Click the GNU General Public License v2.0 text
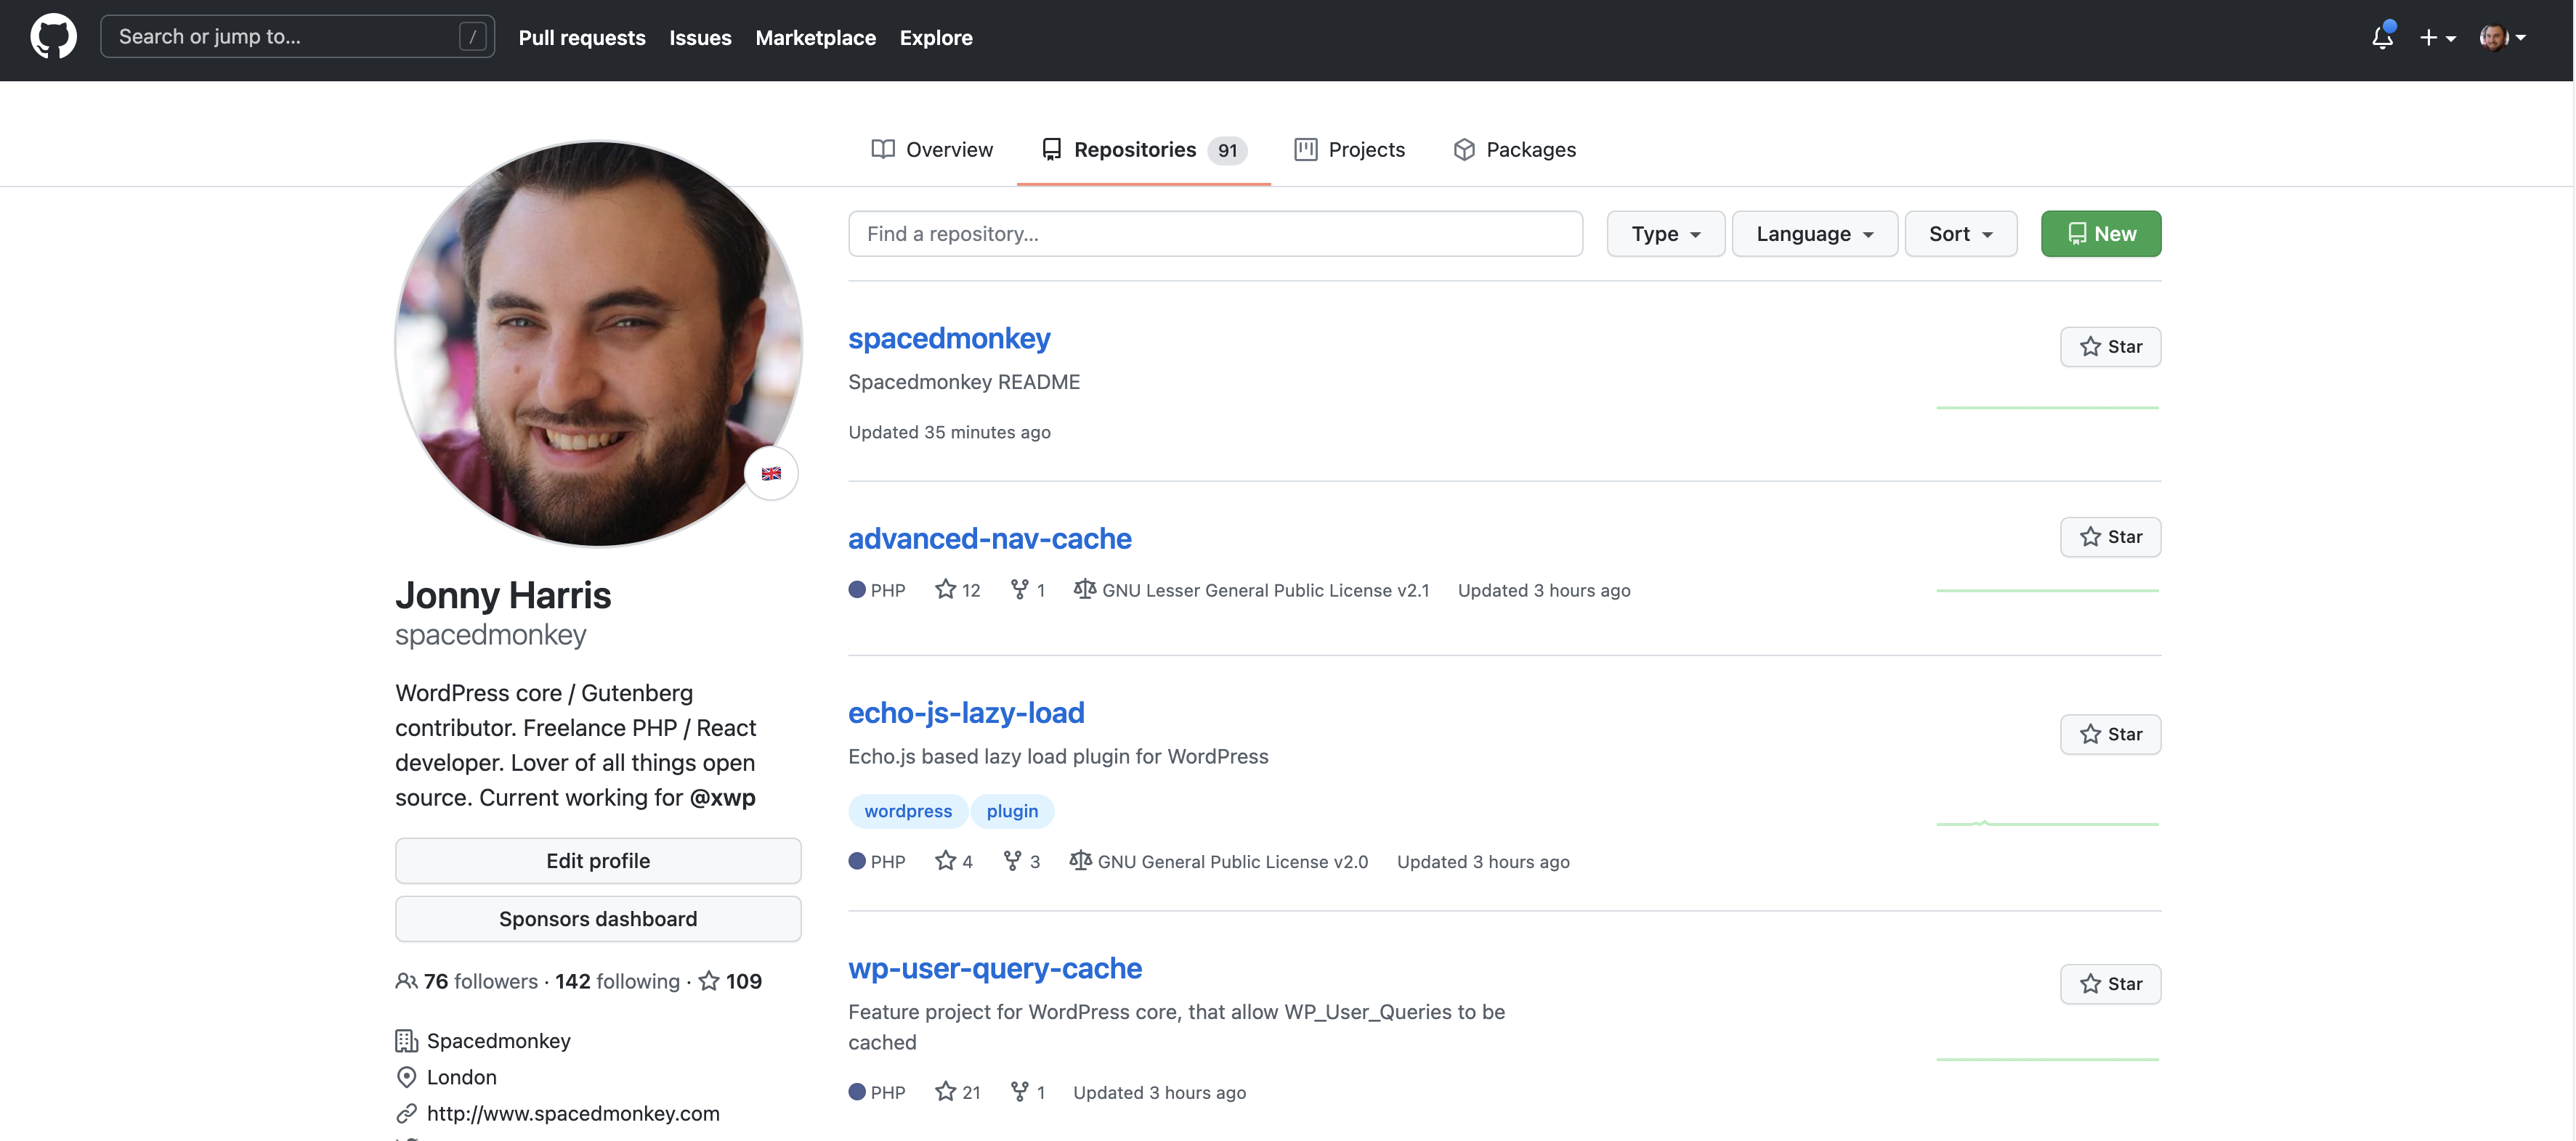The image size is (2576, 1141). pyautogui.click(x=1232, y=862)
